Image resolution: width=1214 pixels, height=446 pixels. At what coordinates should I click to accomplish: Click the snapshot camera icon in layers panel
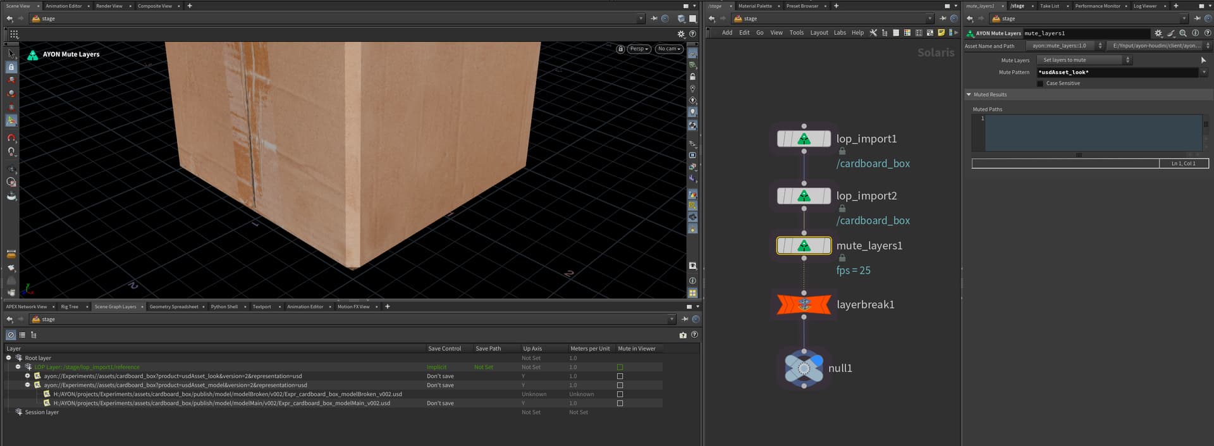683,335
